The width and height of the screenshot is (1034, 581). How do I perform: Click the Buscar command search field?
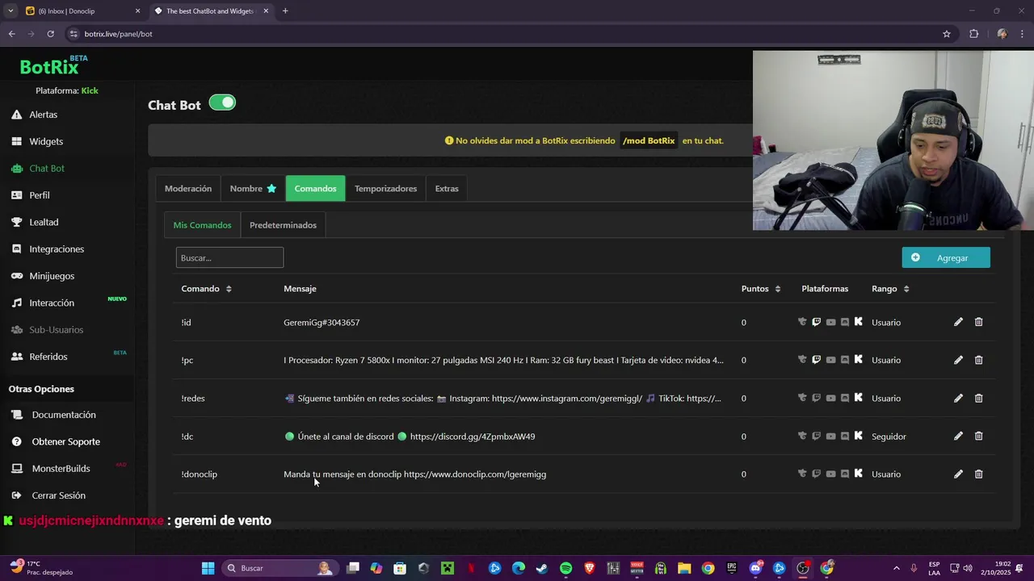229,257
